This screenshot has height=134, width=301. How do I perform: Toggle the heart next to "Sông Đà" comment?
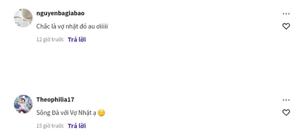point(286,113)
